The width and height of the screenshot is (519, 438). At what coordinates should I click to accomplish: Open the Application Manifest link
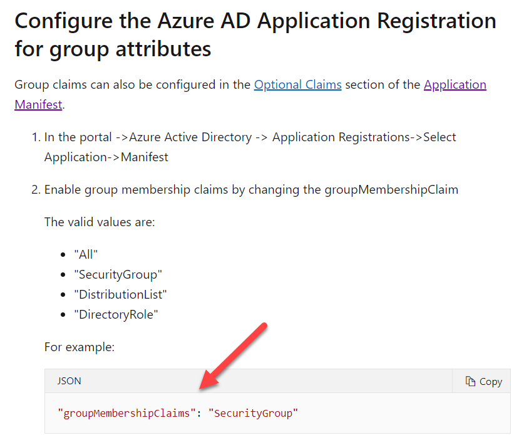coord(455,85)
